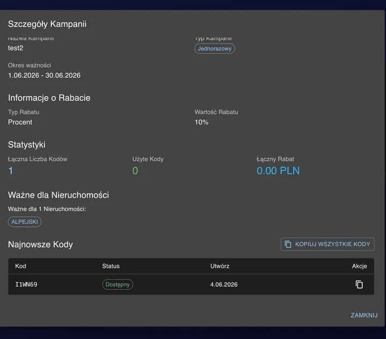Click the discount type Procent
Screen dimensions: 386x339
pos(20,122)
